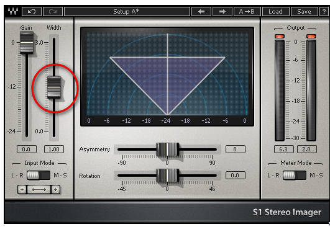Click the right output level meter
This screenshot has width=330, height=227.
coord(311,91)
